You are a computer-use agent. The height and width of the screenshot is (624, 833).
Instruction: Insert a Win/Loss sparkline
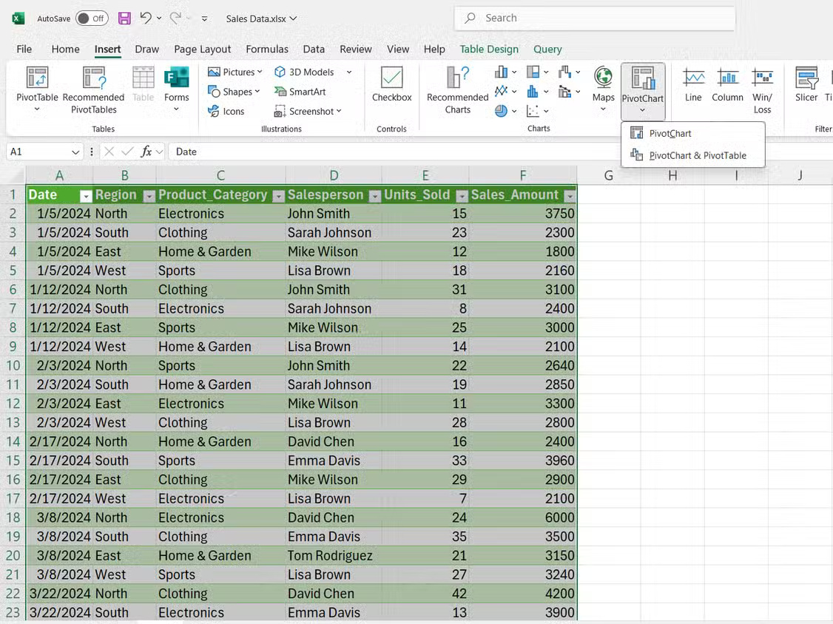pos(763,85)
